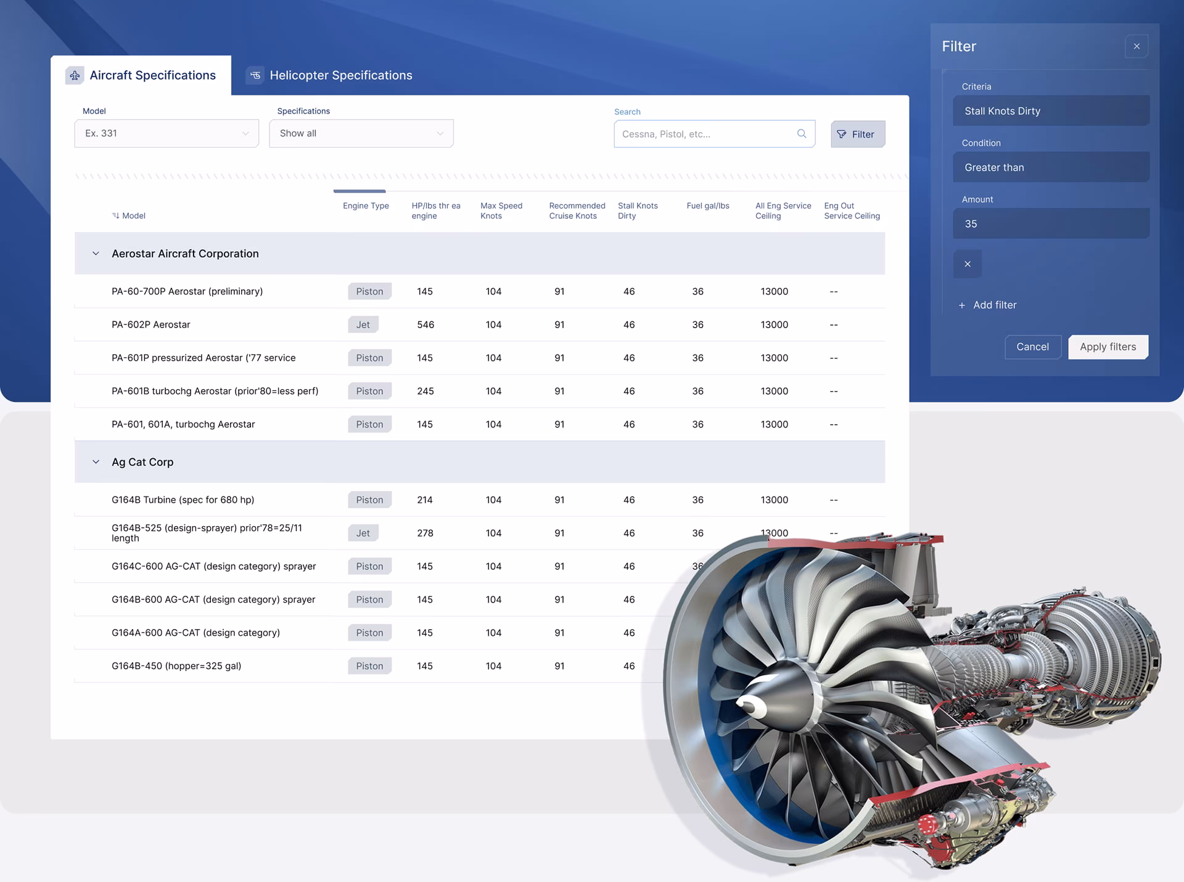Image resolution: width=1184 pixels, height=882 pixels.
Task: Open the Model dropdown showing Ex. 331
Action: tap(166, 133)
